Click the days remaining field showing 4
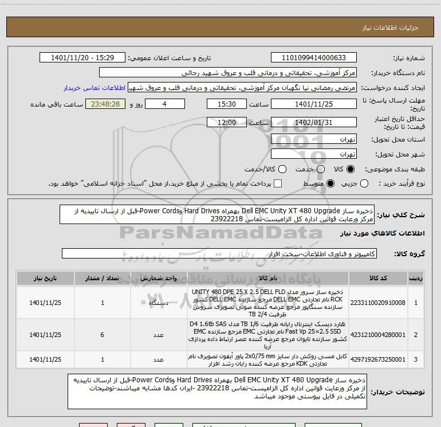The image size is (441, 427). (x=165, y=104)
